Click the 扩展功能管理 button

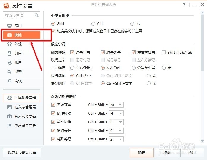[x=22, y=98]
